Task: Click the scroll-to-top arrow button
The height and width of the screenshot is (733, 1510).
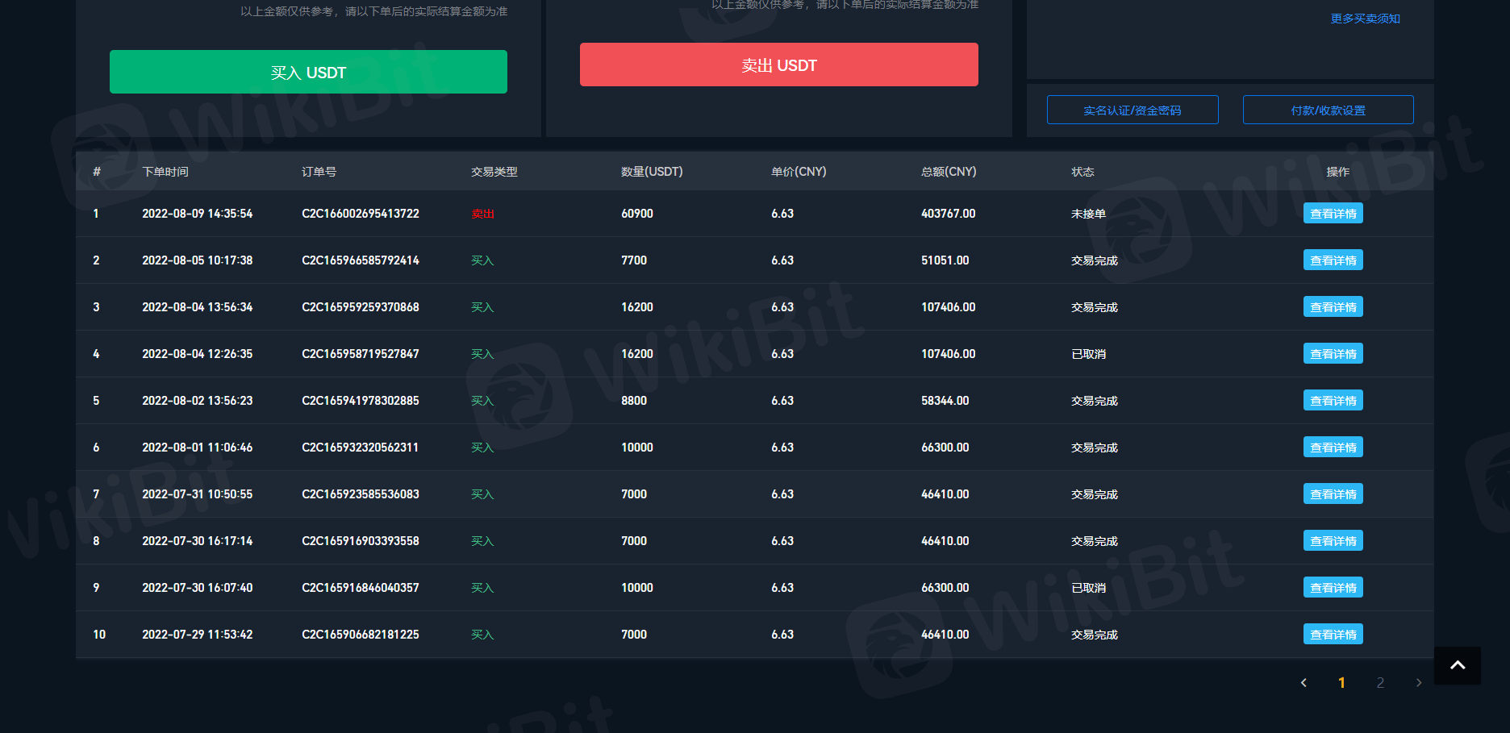Action: pyautogui.click(x=1457, y=665)
